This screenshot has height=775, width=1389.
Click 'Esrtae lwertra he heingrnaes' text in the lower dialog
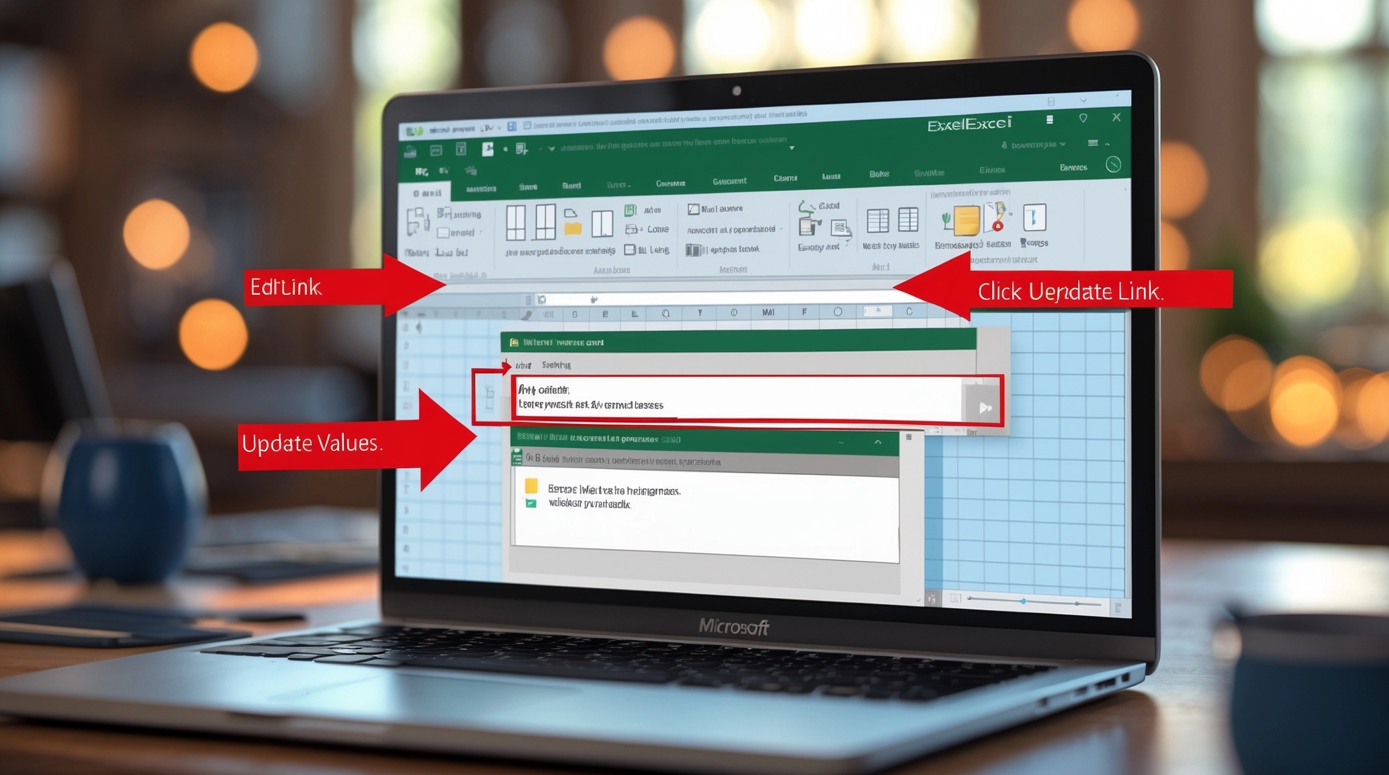(614, 490)
